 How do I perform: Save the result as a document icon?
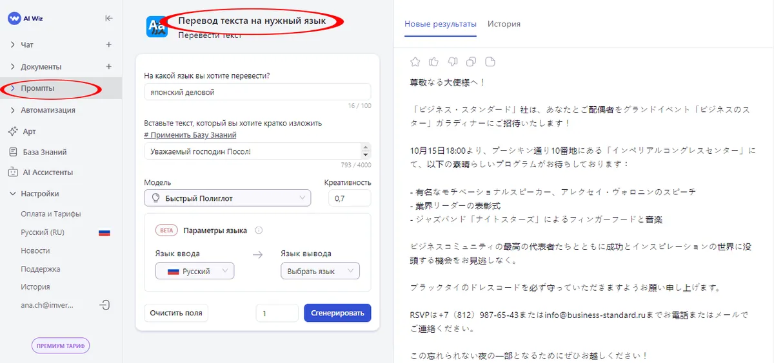coord(490,62)
